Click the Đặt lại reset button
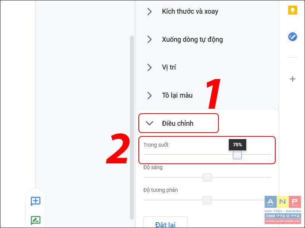305x228 pixels. point(165,222)
